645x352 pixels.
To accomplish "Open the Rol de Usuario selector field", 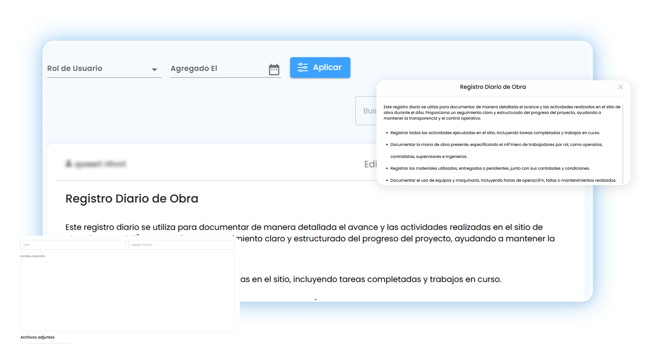I will (104, 68).
